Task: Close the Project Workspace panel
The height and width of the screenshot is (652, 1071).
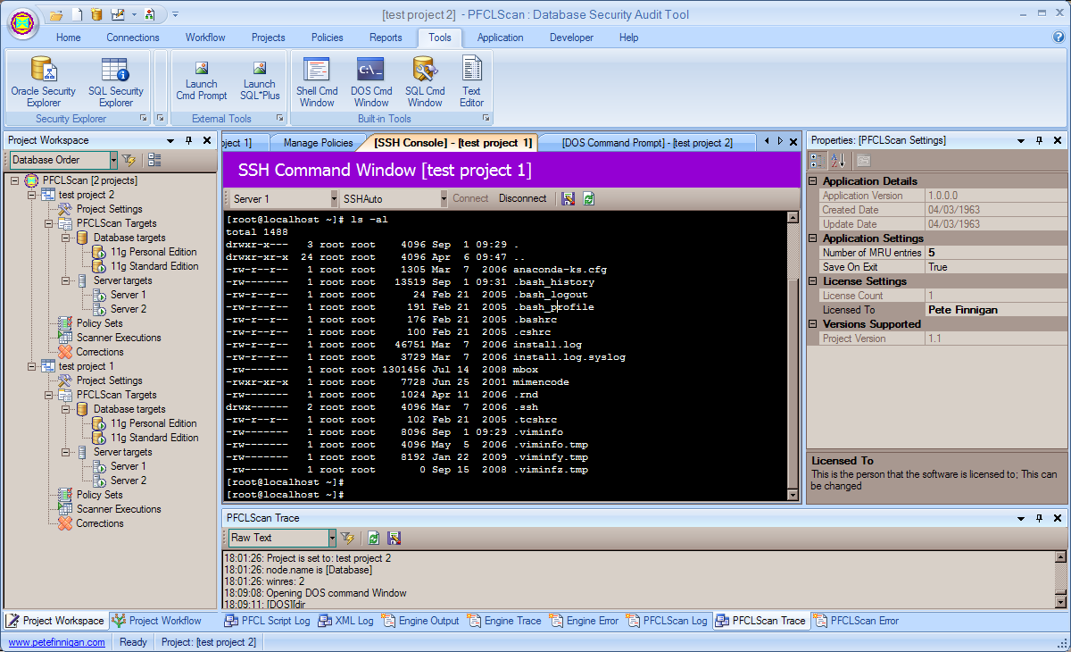Action: (207, 140)
